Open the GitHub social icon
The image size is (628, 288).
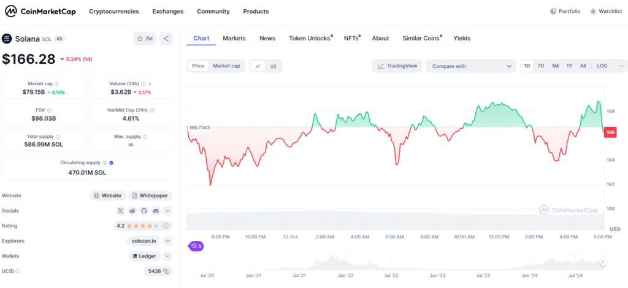[144, 210]
